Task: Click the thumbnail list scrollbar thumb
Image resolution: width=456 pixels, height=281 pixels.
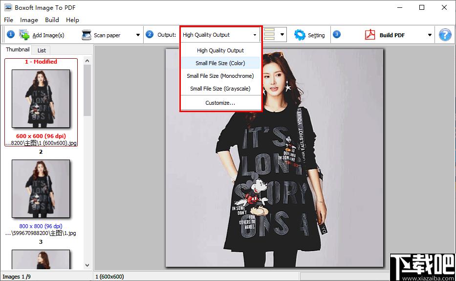Action: tap(87, 90)
